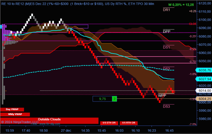
Task: Click the red CLOS line label
Action: (193, 24)
